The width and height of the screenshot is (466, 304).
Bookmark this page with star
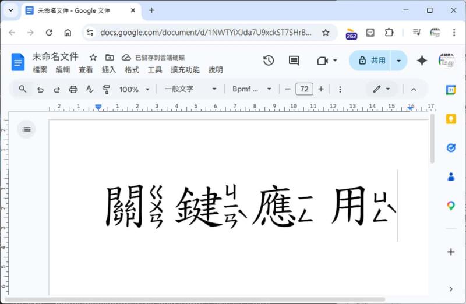(x=326, y=33)
